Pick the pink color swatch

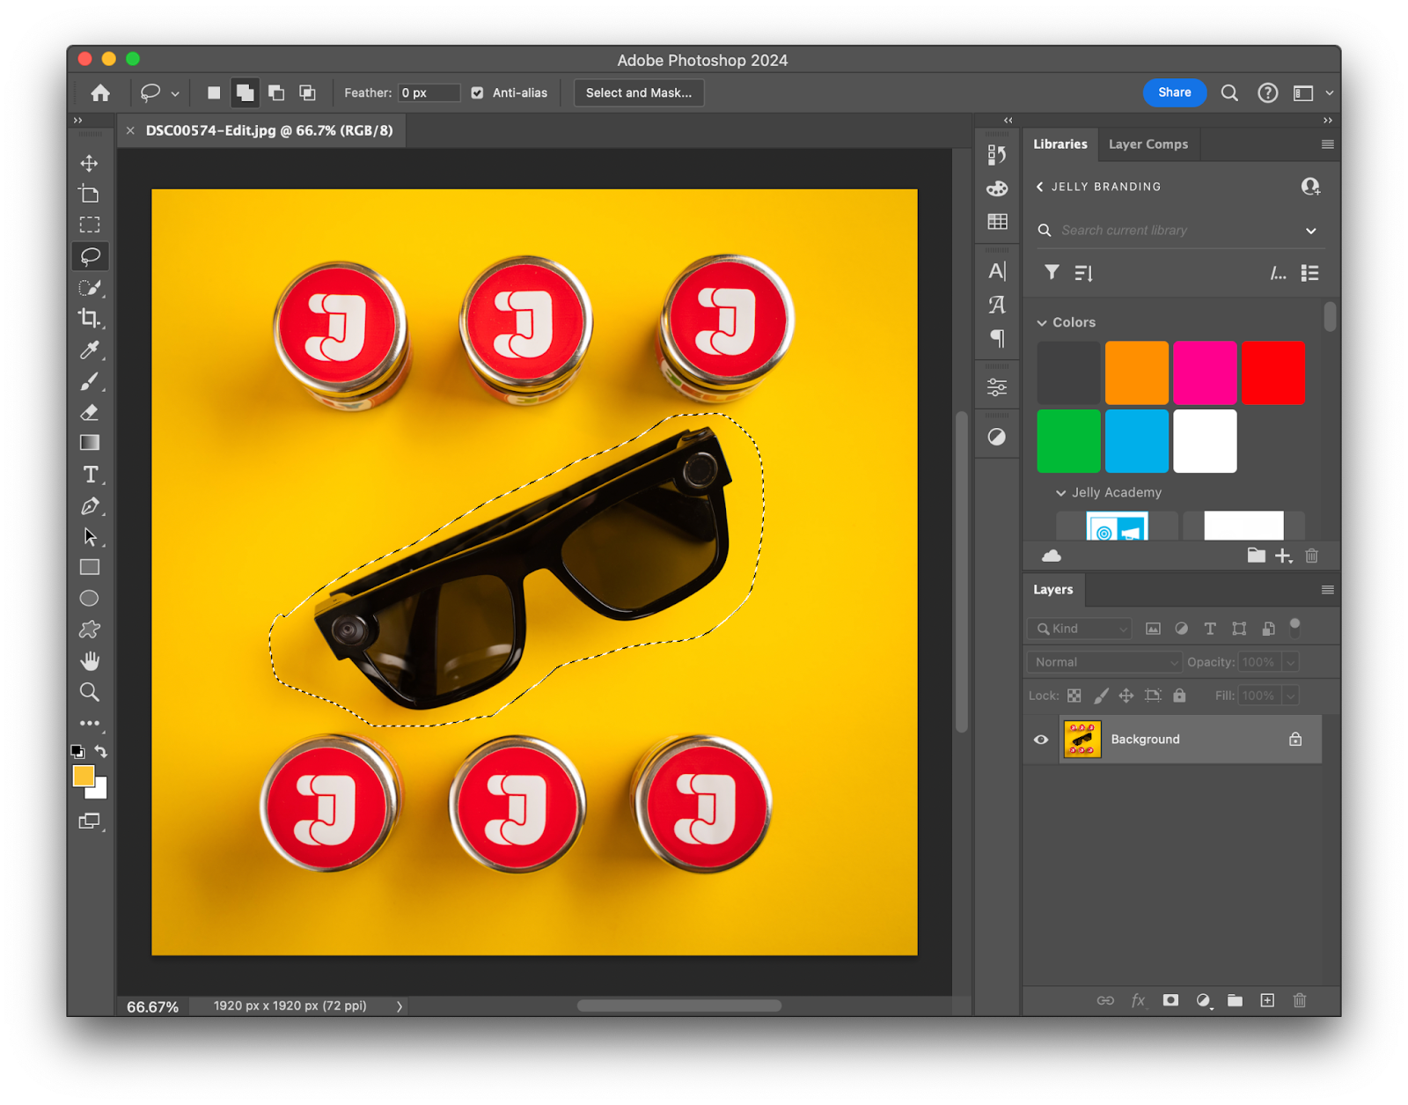click(x=1205, y=373)
